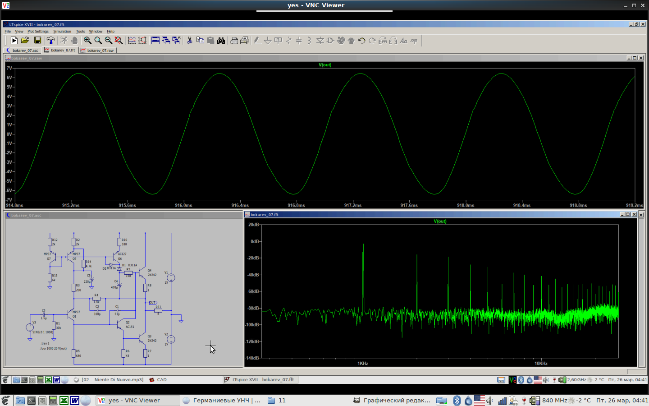Click the Control Panel hammer icon
The width and height of the screenshot is (649, 406).
point(50,41)
